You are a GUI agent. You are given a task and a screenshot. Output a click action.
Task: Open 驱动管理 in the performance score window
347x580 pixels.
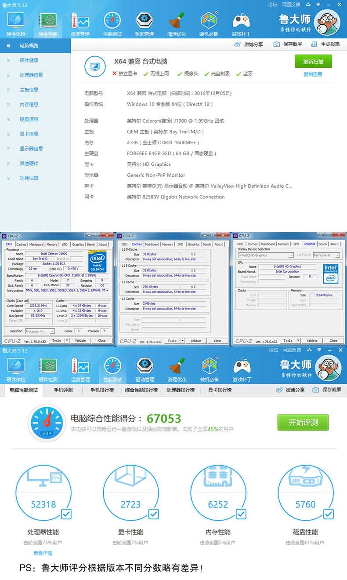point(145,369)
